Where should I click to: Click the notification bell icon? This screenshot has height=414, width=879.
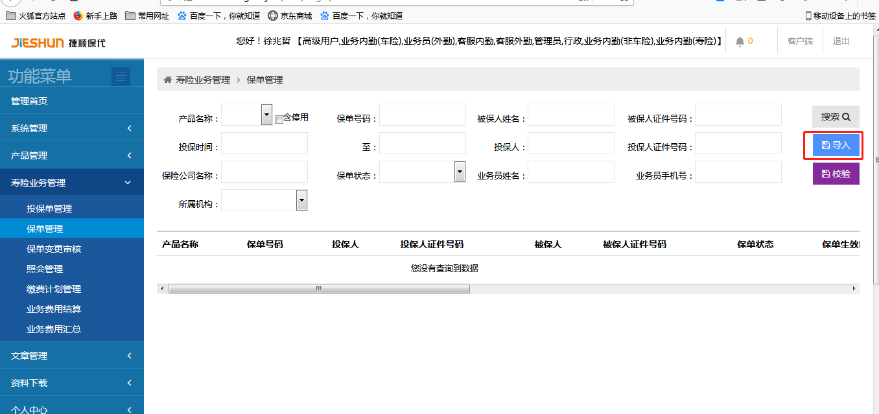tap(740, 41)
